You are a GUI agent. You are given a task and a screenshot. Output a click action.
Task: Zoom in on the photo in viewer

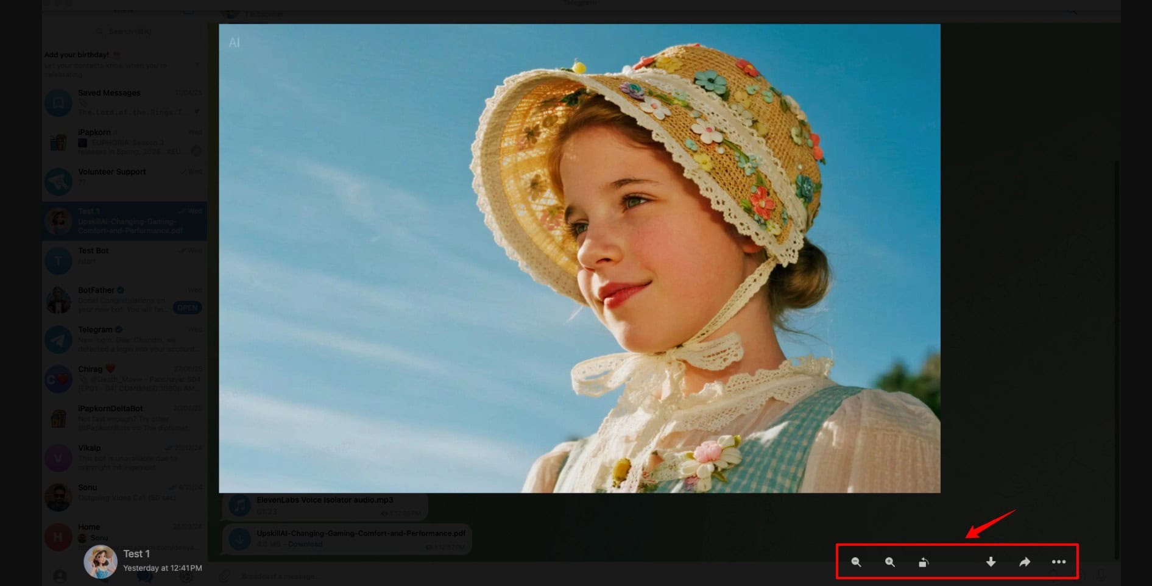[x=890, y=562]
